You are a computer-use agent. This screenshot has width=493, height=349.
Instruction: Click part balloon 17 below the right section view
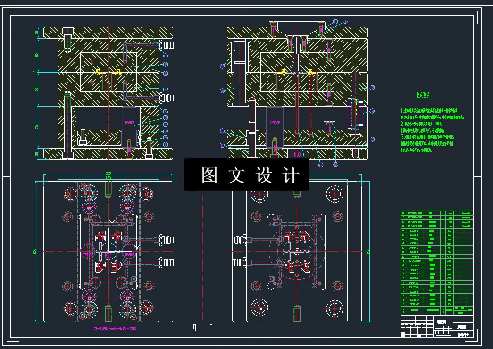321,165
